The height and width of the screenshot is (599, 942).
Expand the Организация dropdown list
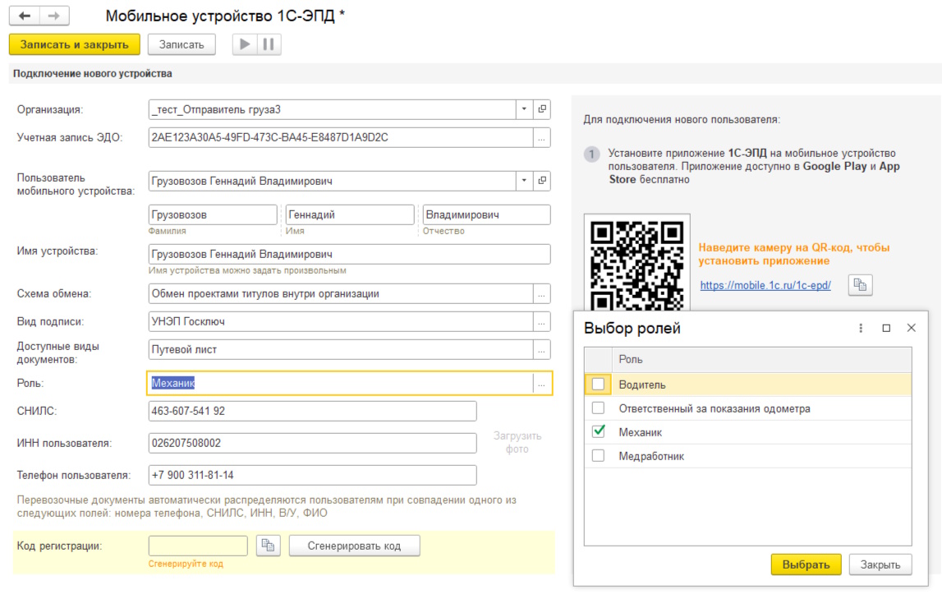pyautogui.click(x=524, y=109)
